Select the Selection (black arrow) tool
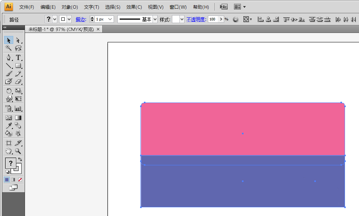 click(9, 40)
